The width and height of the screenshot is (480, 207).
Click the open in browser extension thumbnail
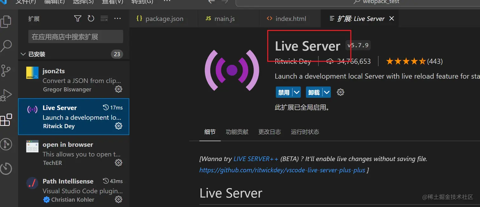[32, 146]
